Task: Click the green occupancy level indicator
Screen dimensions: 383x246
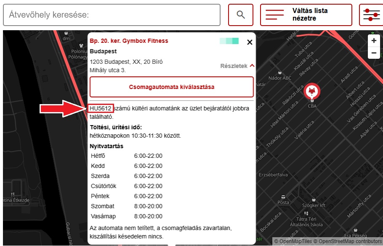Action: (x=229, y=41)
